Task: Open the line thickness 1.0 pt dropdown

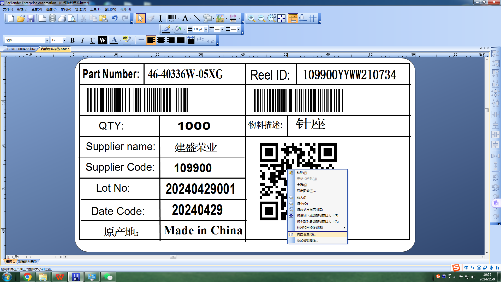Action: pyautogui.click(x=206, y=29)
